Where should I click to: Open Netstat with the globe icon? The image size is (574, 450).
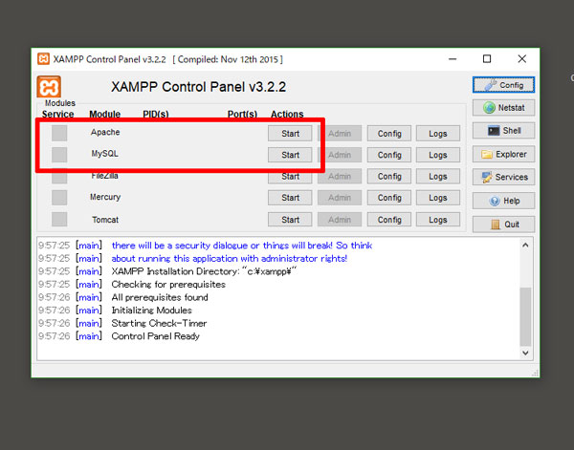point(503,108)
